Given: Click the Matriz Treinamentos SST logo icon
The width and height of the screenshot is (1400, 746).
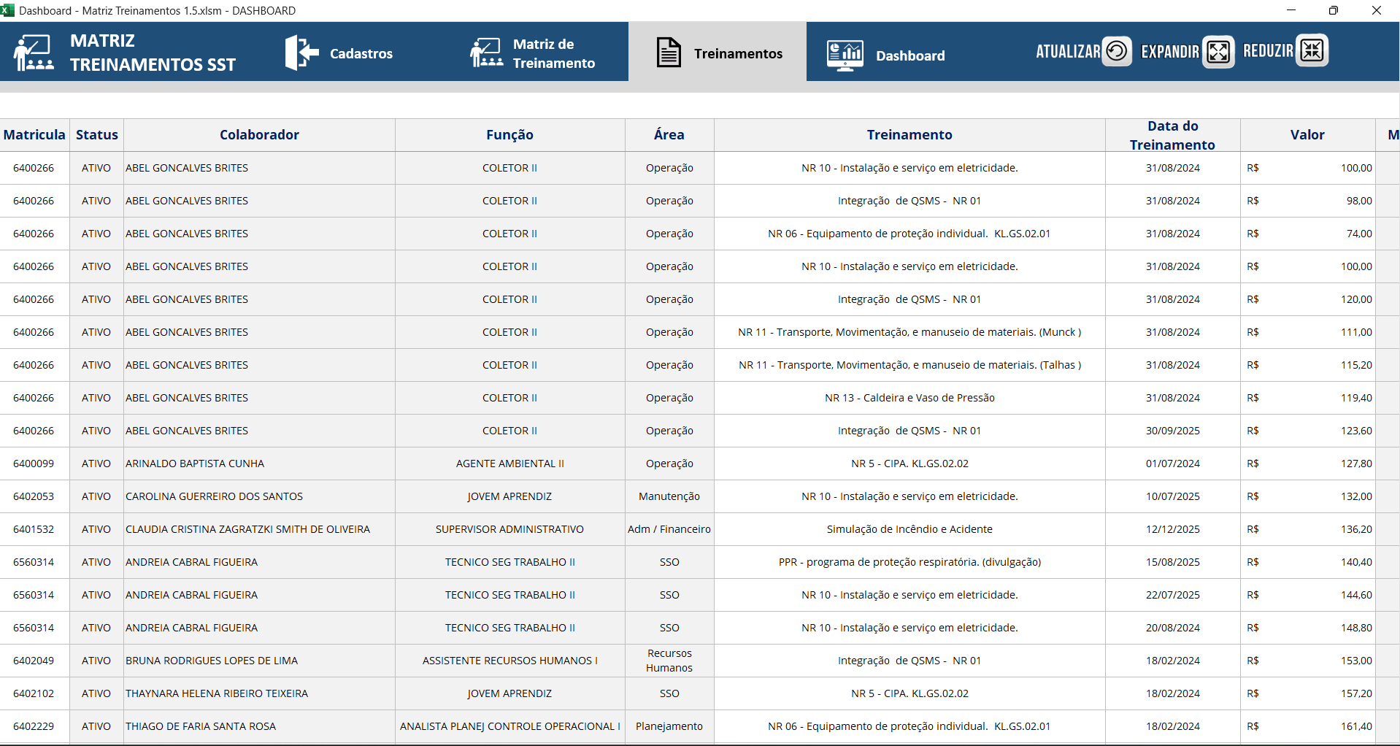Looking at the screenshot, I should click(x=34, y=53).
